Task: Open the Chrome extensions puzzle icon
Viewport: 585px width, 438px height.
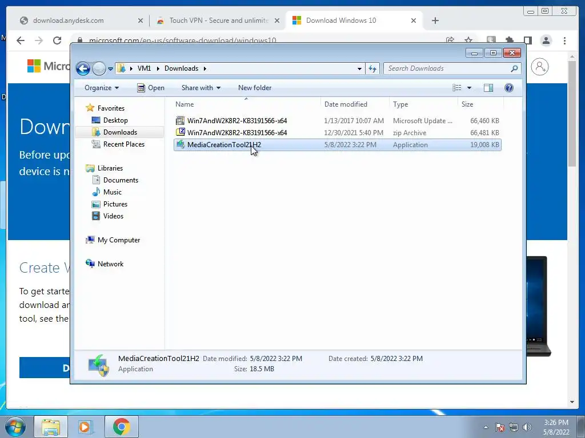Action: (509, 40)
